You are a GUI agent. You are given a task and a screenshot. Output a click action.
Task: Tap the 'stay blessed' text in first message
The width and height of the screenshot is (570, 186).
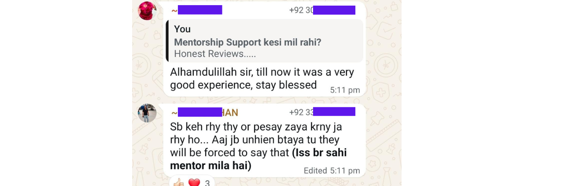tap(286, 85)
